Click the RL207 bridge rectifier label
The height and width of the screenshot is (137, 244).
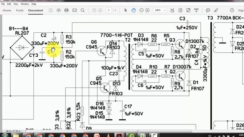click(x=22, y=33)
